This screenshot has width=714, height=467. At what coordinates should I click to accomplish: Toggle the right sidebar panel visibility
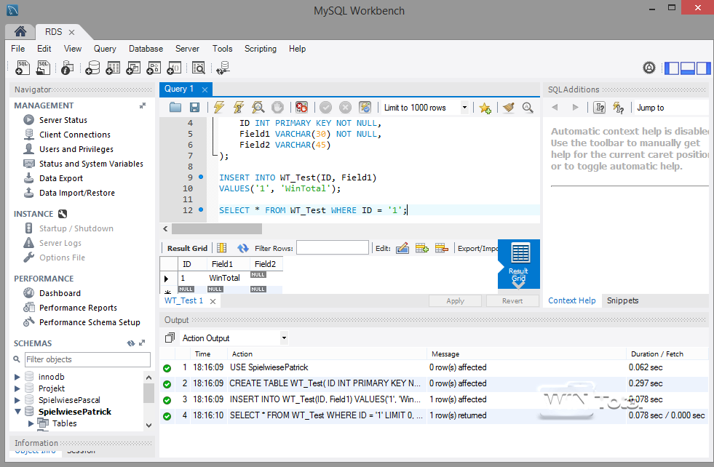click(x=703, y=68)
